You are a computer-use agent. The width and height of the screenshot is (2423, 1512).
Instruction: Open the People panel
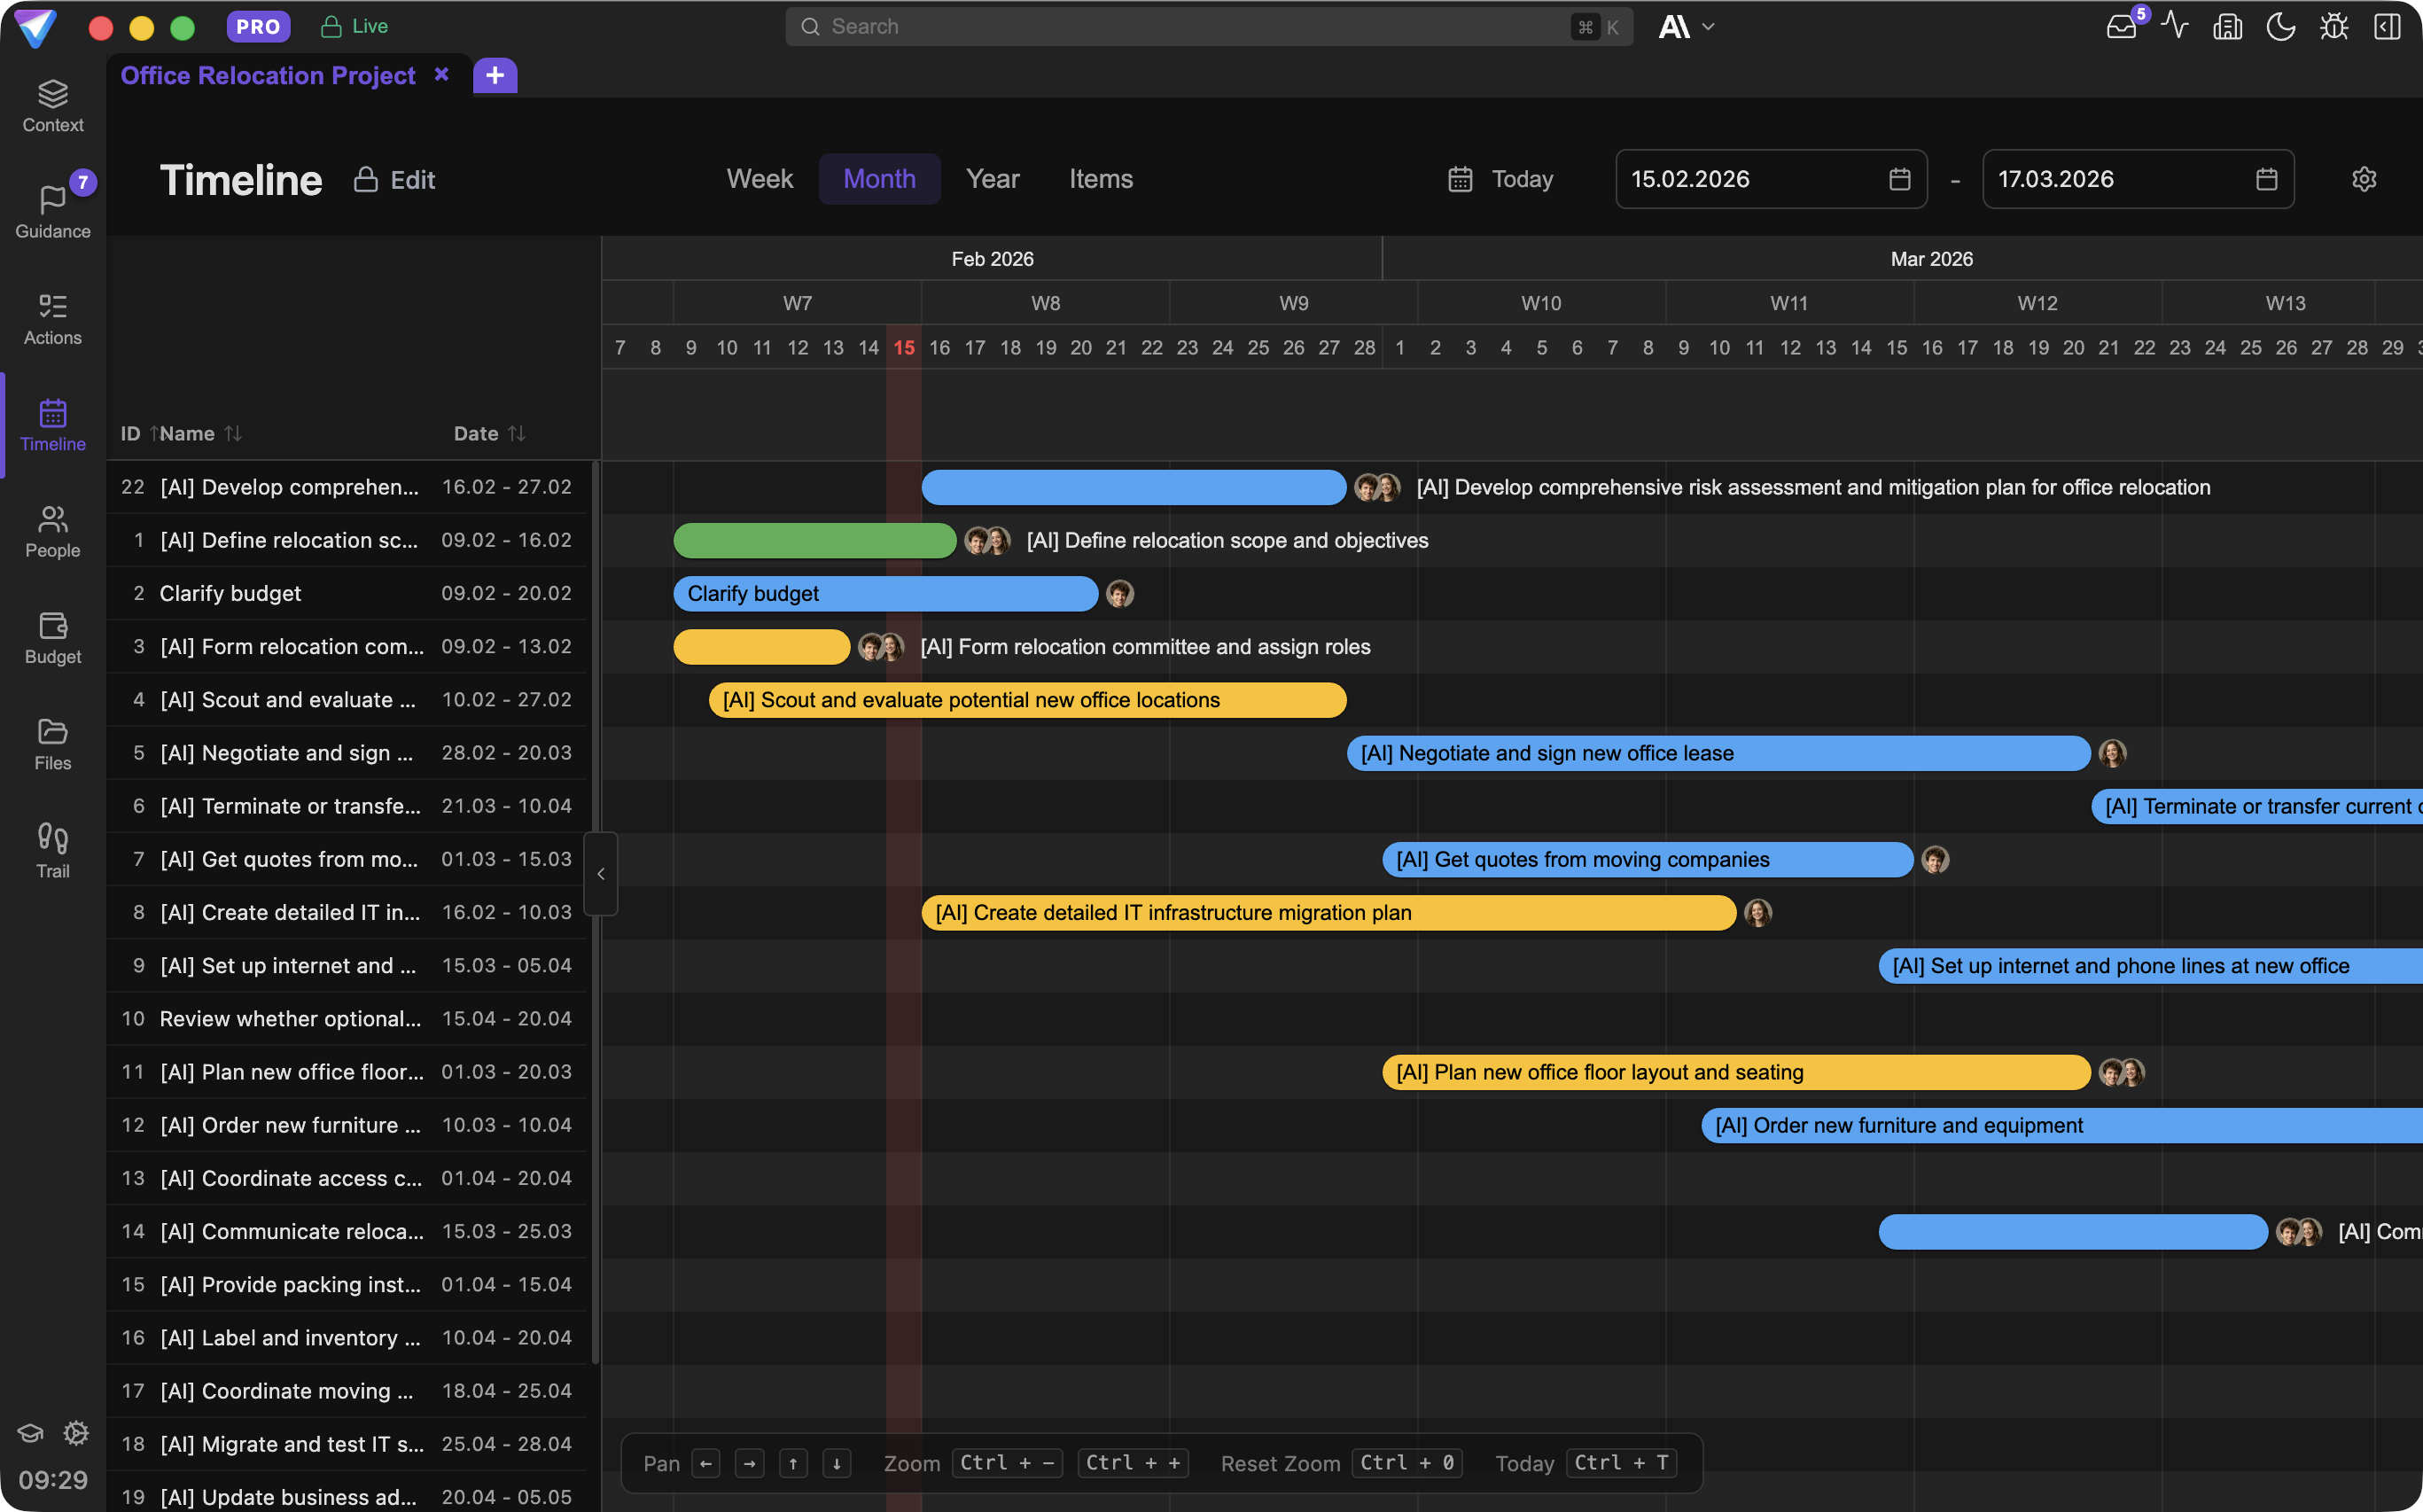(52, 531)
